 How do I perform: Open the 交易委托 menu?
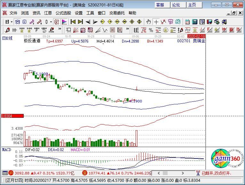click(x=117, y=13)
